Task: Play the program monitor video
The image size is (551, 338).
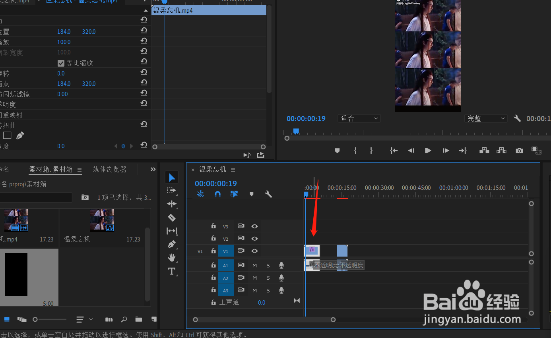Action: click(428, 151)
